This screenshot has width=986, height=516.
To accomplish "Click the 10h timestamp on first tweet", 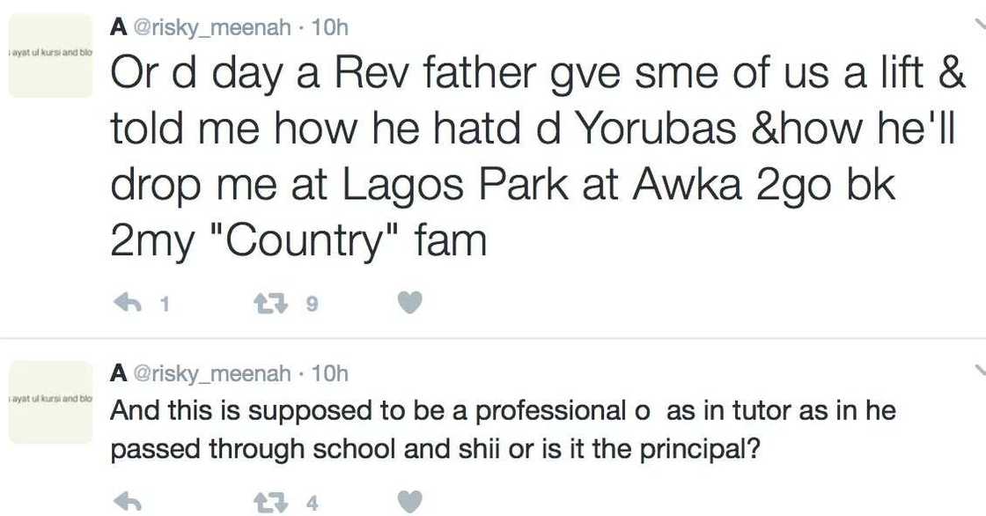I will click(x=330, y=27).
